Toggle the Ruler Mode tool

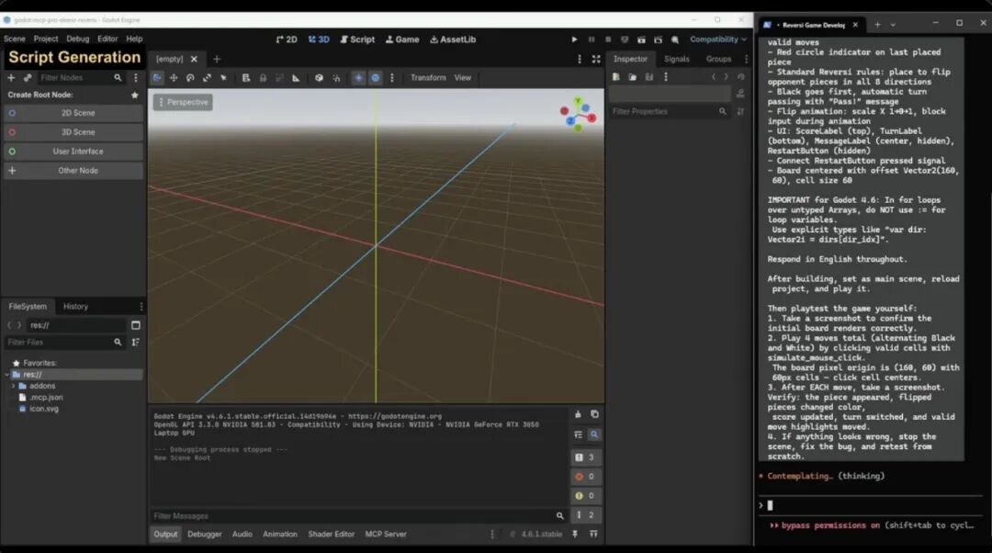pos(296,78)
